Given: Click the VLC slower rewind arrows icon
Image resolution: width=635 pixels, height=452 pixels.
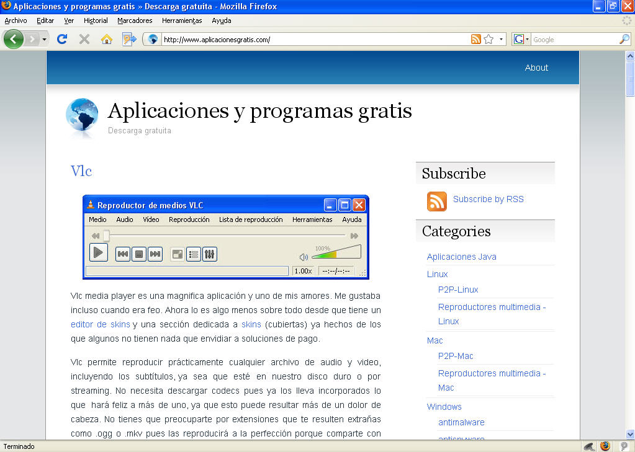Looking at the screenshot, I should (96, 236).
